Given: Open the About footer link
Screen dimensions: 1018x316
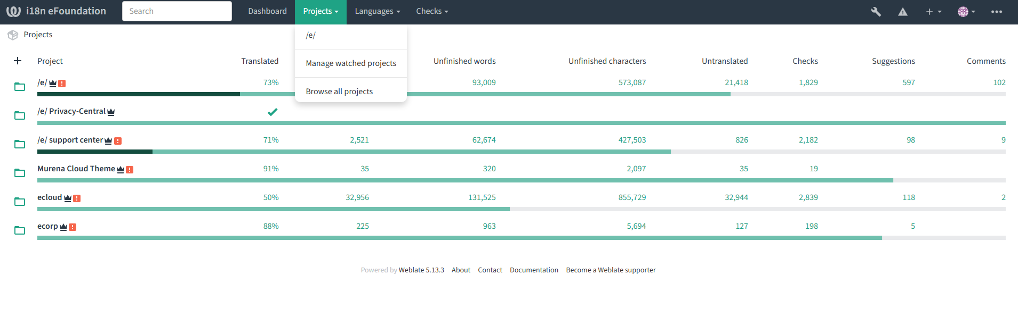Looking at the screenshot, I should (x=461, y=270).
